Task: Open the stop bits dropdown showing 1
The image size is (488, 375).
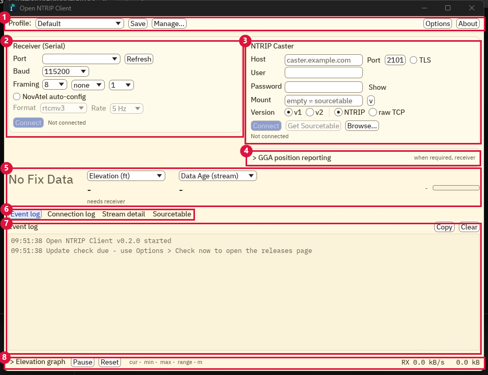Action: (x=121, y=85)
